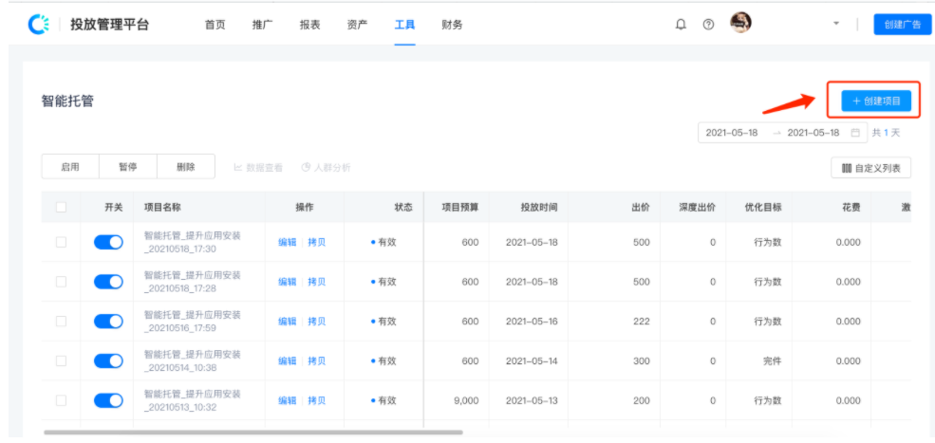Tick checkbox for project _20210518_17:30

[x=61, y=242]
